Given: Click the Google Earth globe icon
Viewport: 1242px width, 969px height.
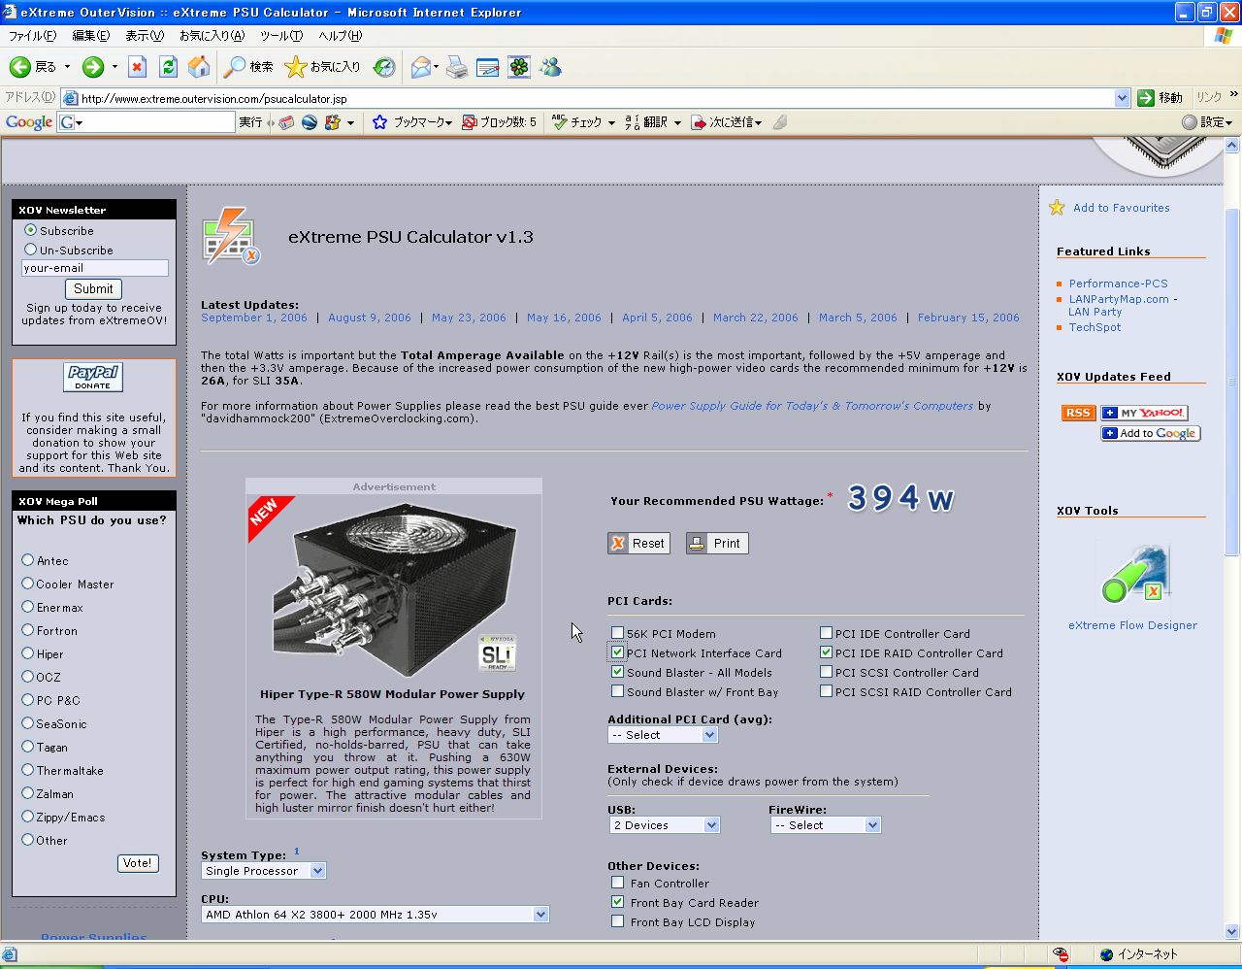Looking at the screenshot, I should (x=310, y=122).
